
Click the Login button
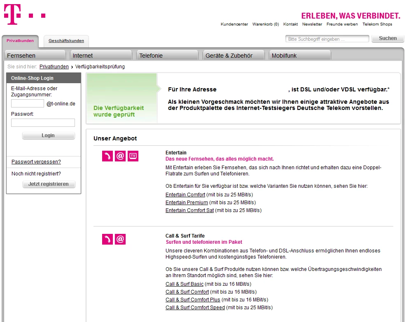pyautogui.click(x=49, y=135)
